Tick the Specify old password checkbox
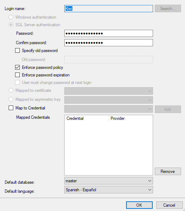The width and height of the screenshot is (185, 211). [x=17, y=51]
